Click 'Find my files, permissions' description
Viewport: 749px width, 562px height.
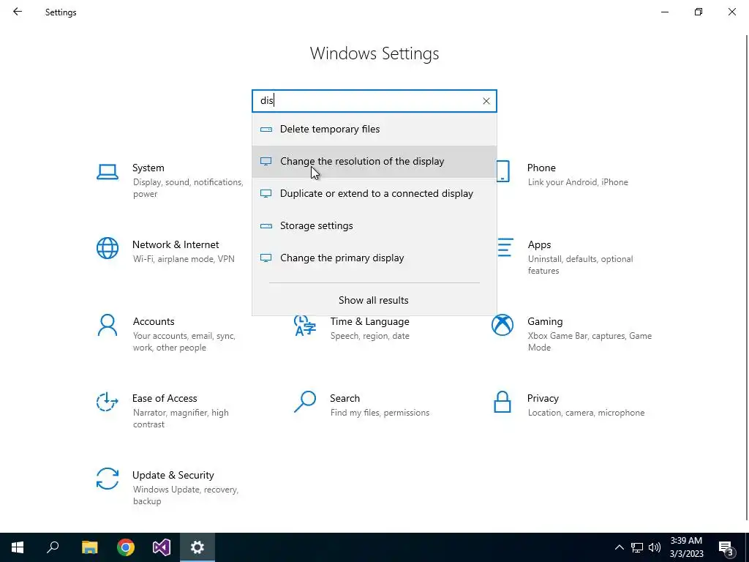(x=380, y=413)
